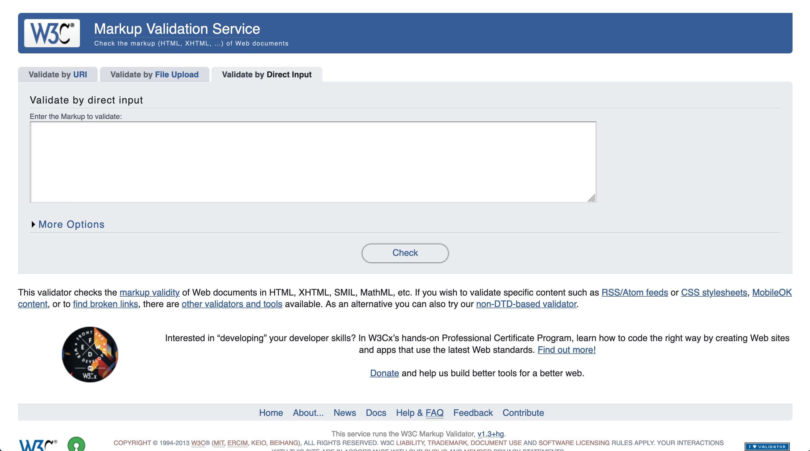Open other validators and tools link

click(x=232, y=304)
